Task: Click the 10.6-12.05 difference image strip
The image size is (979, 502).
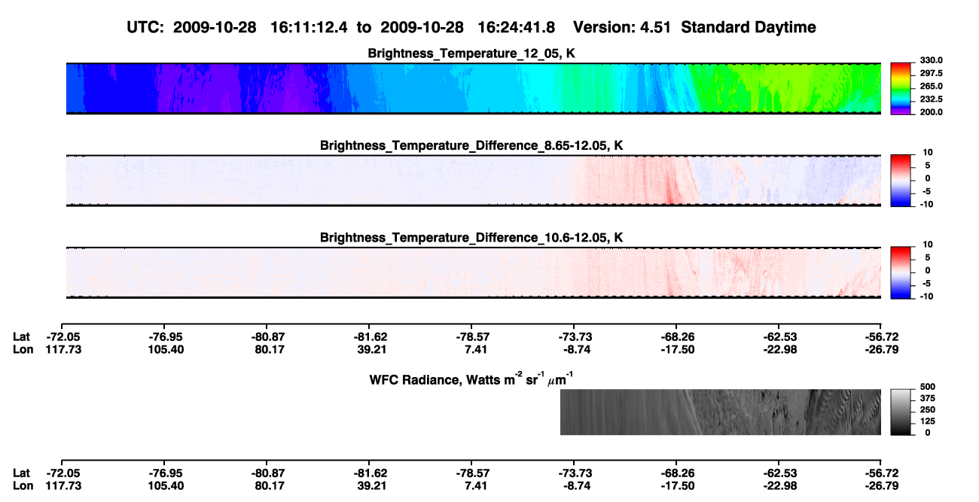Action: point(474,272)
